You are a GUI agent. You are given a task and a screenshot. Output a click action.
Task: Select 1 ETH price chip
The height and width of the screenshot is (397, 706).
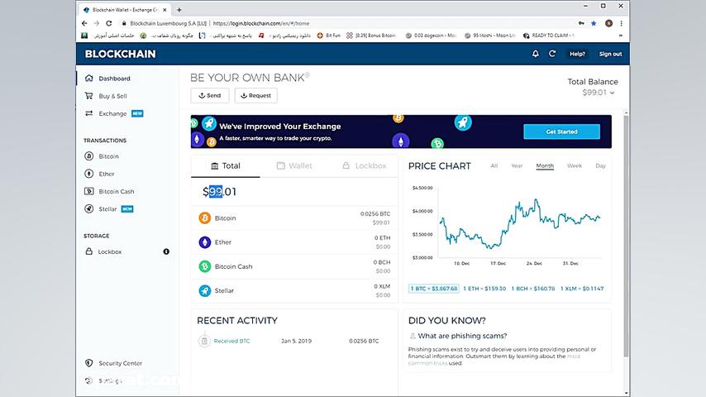pyautogui.click(x=484, y=289)
